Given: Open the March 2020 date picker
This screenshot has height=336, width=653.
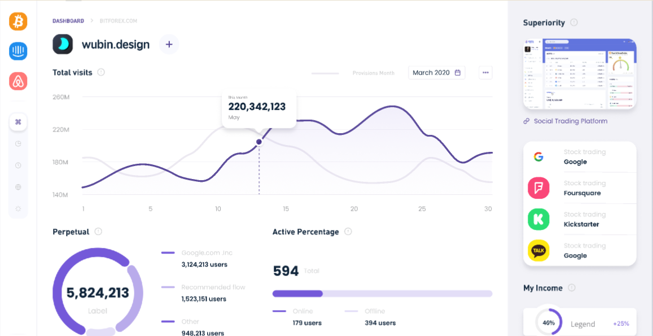Looking at the screenshot, I should 436,72.
